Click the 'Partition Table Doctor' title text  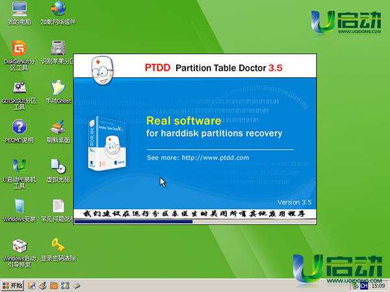coord(221,68)
